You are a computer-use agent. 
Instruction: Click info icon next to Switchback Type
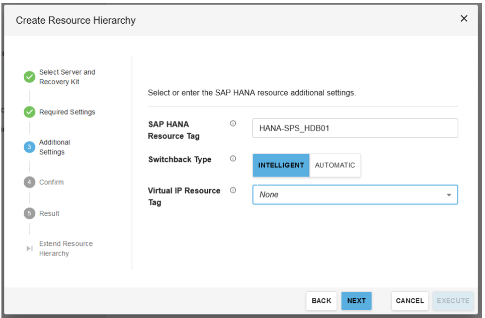coord(233,159)
